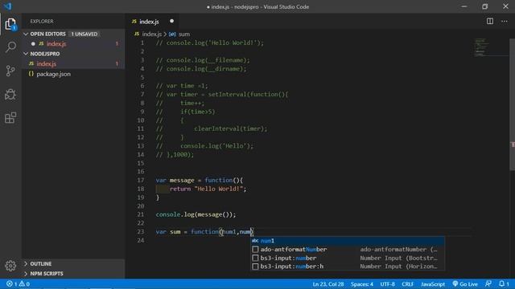This screenshot has height=289, width=515.
Task: Click the unsaved dot on index.js tab
Action: (171, 21)
